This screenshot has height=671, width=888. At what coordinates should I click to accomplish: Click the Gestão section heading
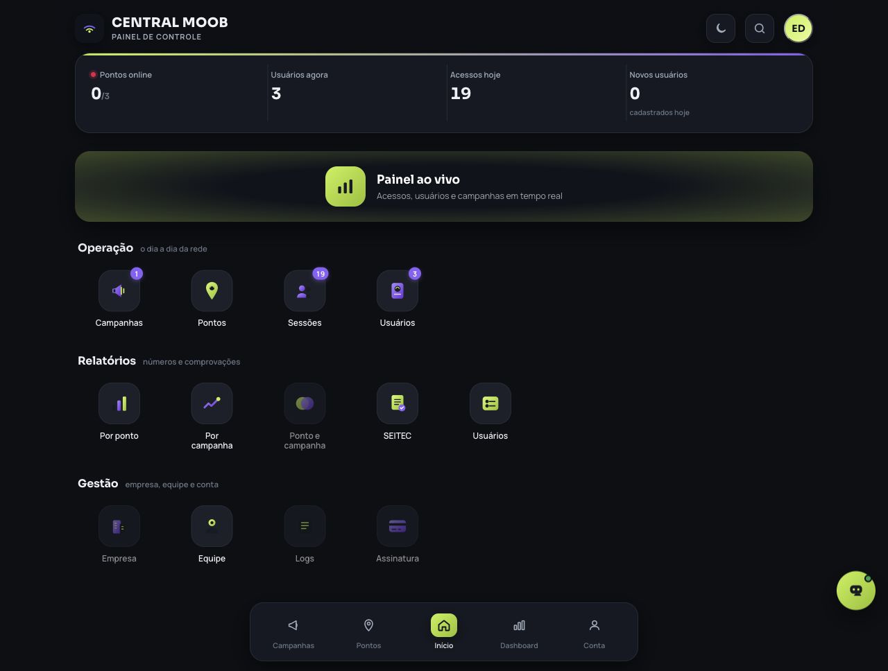pyautogui.click(x=98, y=483)
